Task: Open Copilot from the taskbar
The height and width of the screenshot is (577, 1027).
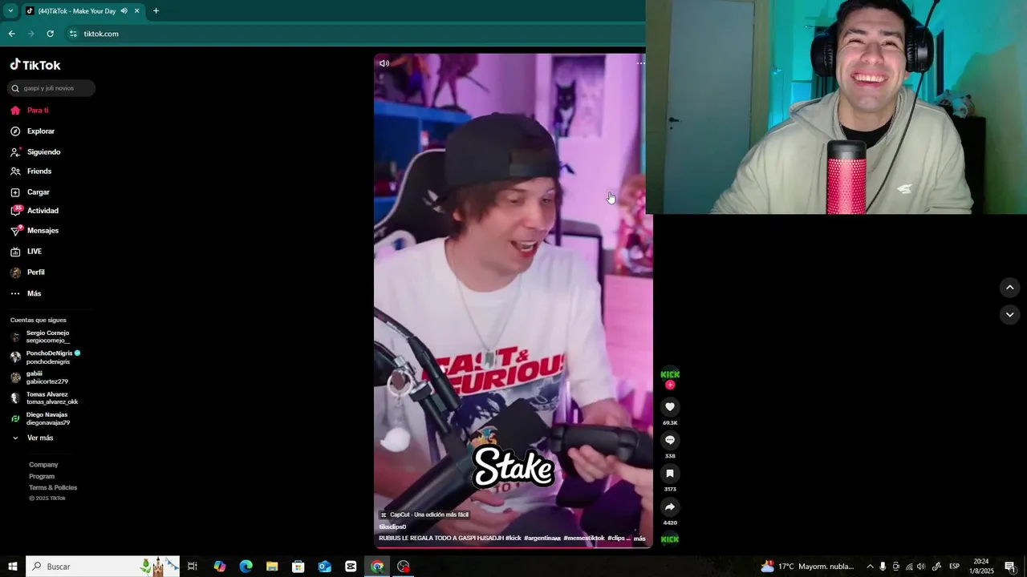Action: [220, 567]
